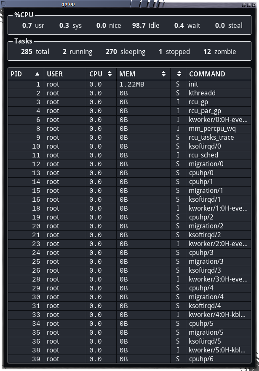Select the ksoftirqd/2 process
The width and height of the screenshot is (259, 371).
tap(129, 235)
